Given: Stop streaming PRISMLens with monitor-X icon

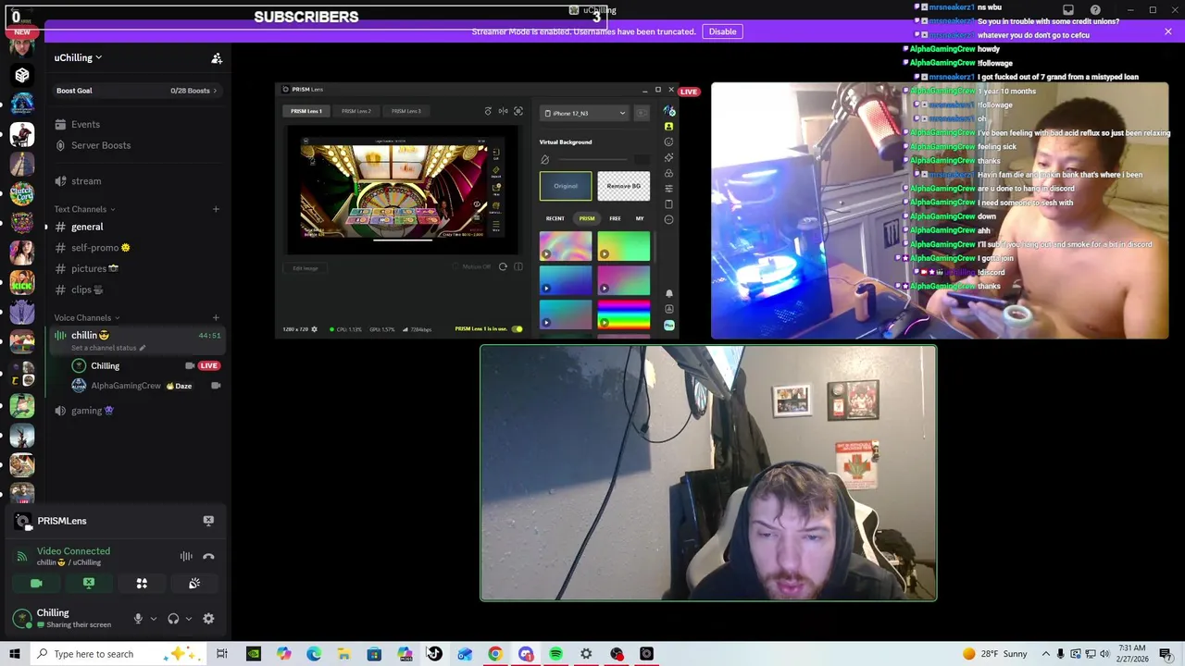Looking at the screenshot, I should 208,521.
